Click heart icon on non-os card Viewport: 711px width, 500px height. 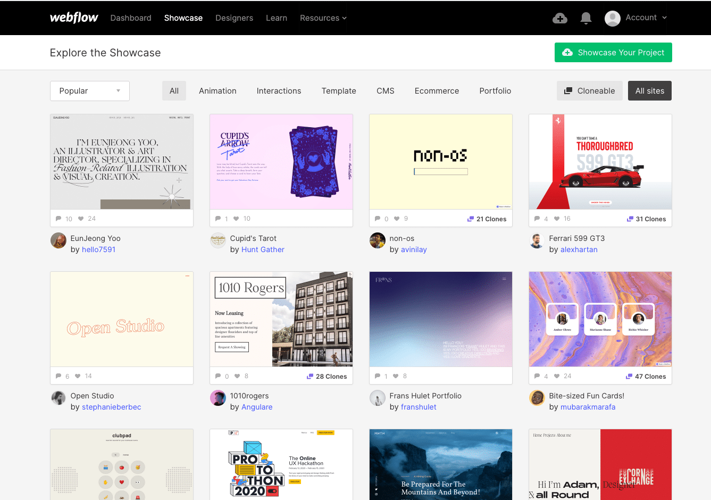397,219
